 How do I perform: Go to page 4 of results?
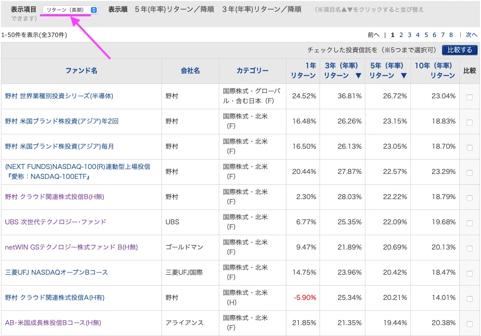(x=417, y=35)
